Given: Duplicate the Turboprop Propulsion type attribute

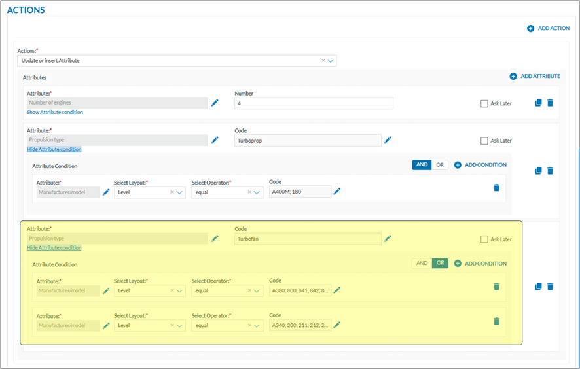Looking at the screenshot, I should point(538,171).
